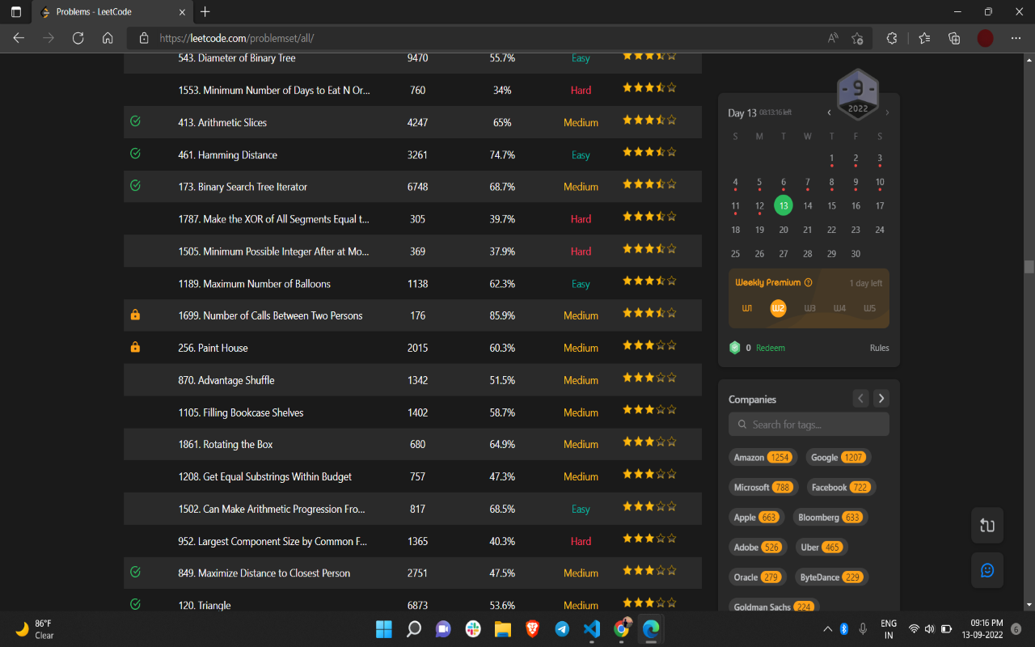1035x647 pixels.
Task: Open File Explorer from taskbar
Action: click(502, 628)
